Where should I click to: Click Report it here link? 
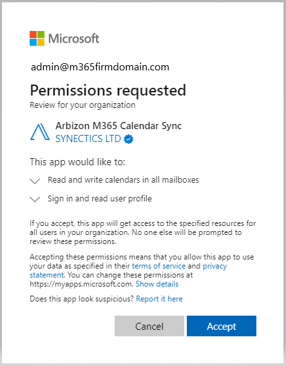(x=159, y=299)
